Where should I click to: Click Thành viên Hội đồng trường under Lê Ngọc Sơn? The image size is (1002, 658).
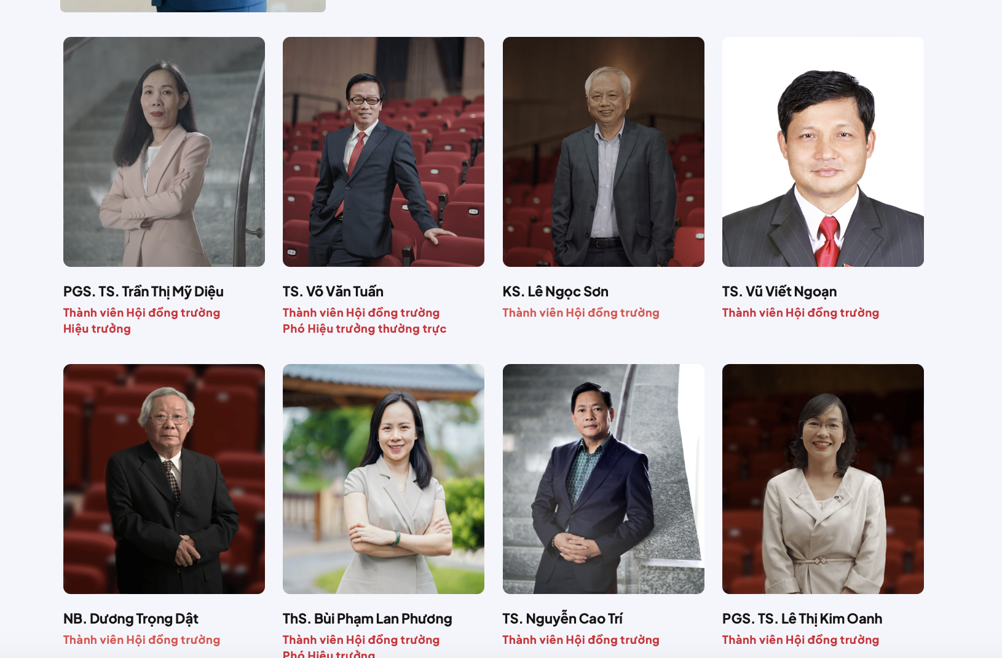tap(581, 313)
